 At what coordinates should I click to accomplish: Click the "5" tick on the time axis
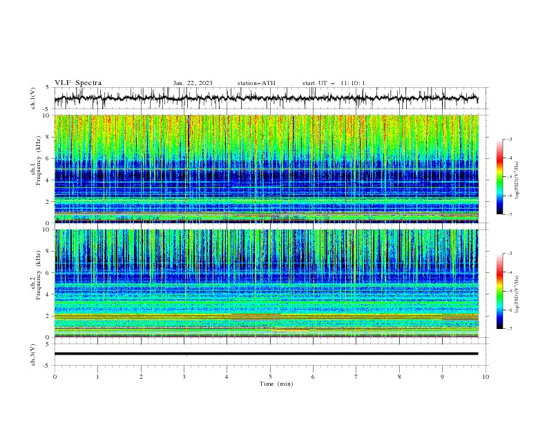[270, 377]
